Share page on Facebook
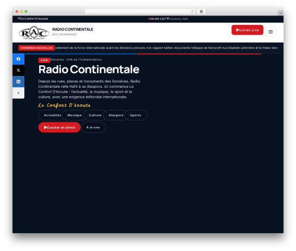Screen dimensions: 296x251 point(18,59)
